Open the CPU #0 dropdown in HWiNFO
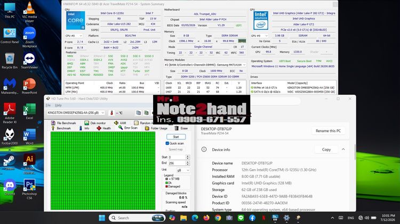This screenshot has height=224, width=400. pyautogui.click(x=74, y=36)
